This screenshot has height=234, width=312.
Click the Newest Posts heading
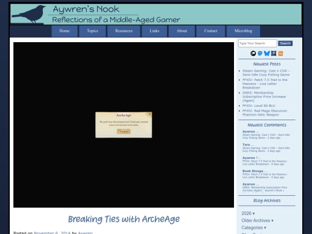pos(267,64)
